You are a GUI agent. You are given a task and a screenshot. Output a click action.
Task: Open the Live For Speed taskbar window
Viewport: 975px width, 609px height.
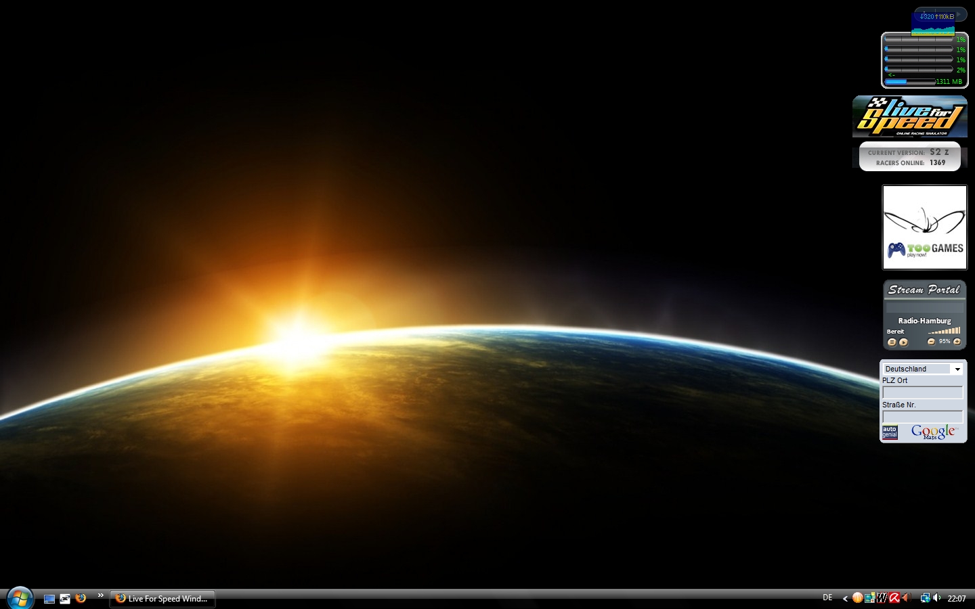click(x=162, y=599)
